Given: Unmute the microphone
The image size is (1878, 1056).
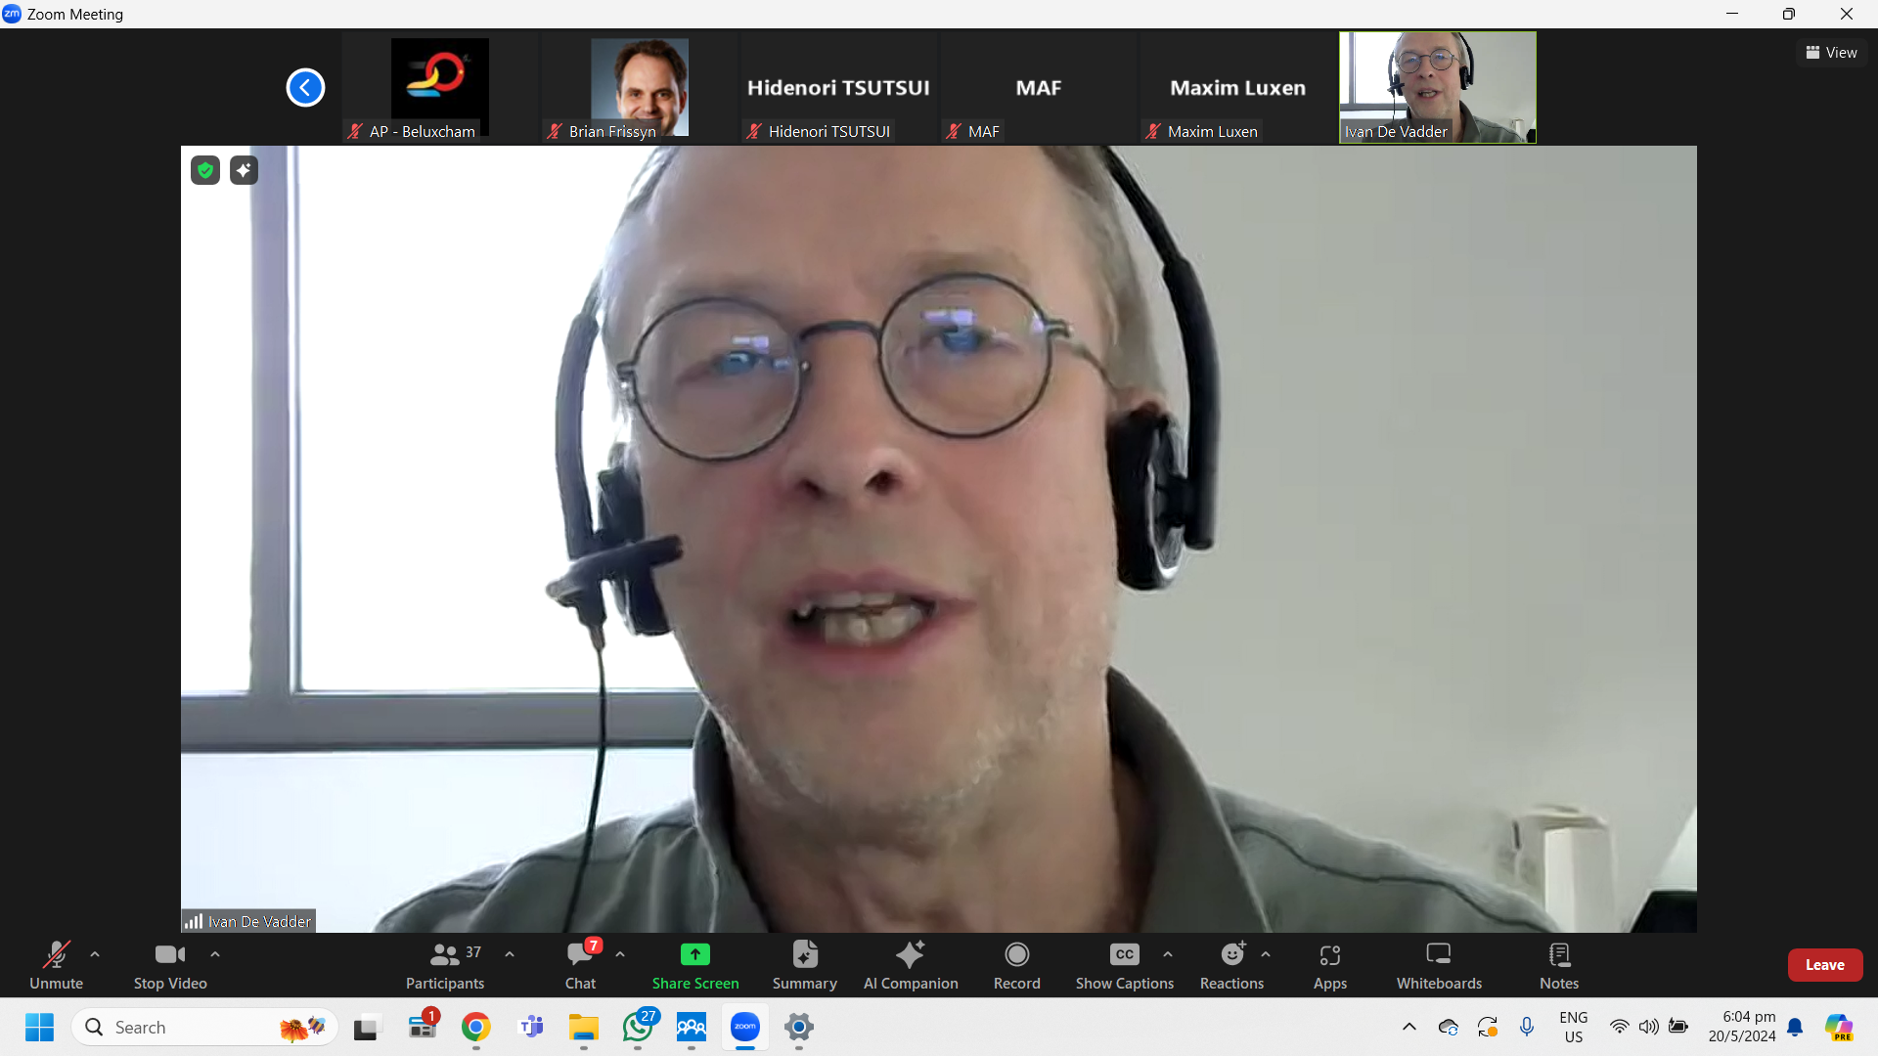Looking at the screenshot, I should 56,964.
